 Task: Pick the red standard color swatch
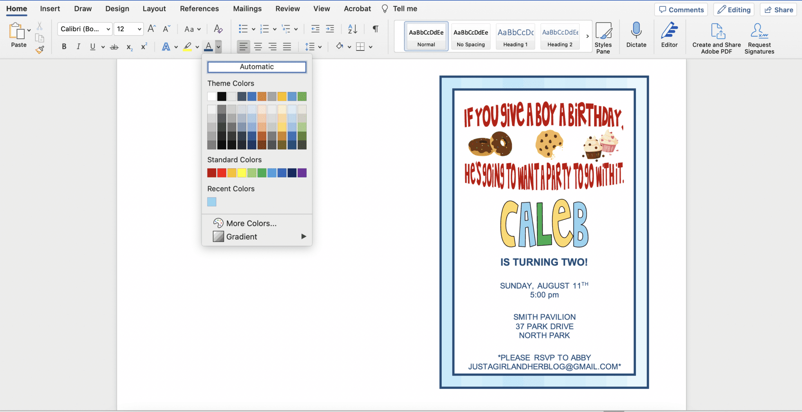[x=222, y=173]
